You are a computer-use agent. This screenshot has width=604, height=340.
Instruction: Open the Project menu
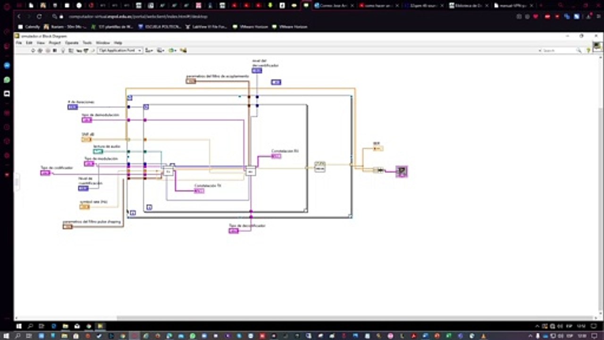point(55,43)
